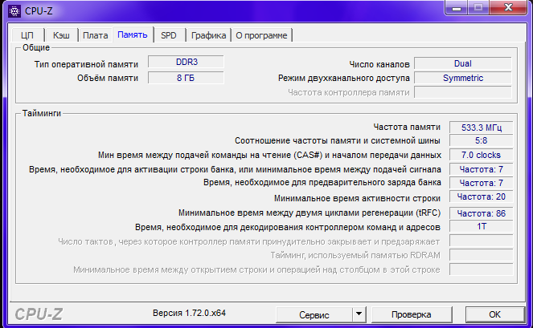
Task: Click the tRFC regeneration cycles label
Action: [x=310, y=213]
